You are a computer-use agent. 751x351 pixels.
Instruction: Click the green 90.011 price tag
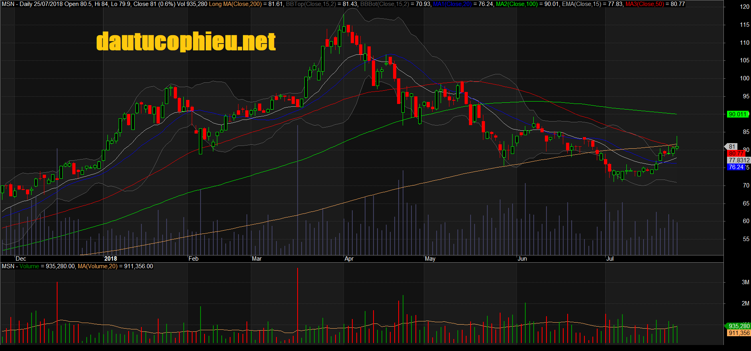pyautogui.click(x=737, y=114)
